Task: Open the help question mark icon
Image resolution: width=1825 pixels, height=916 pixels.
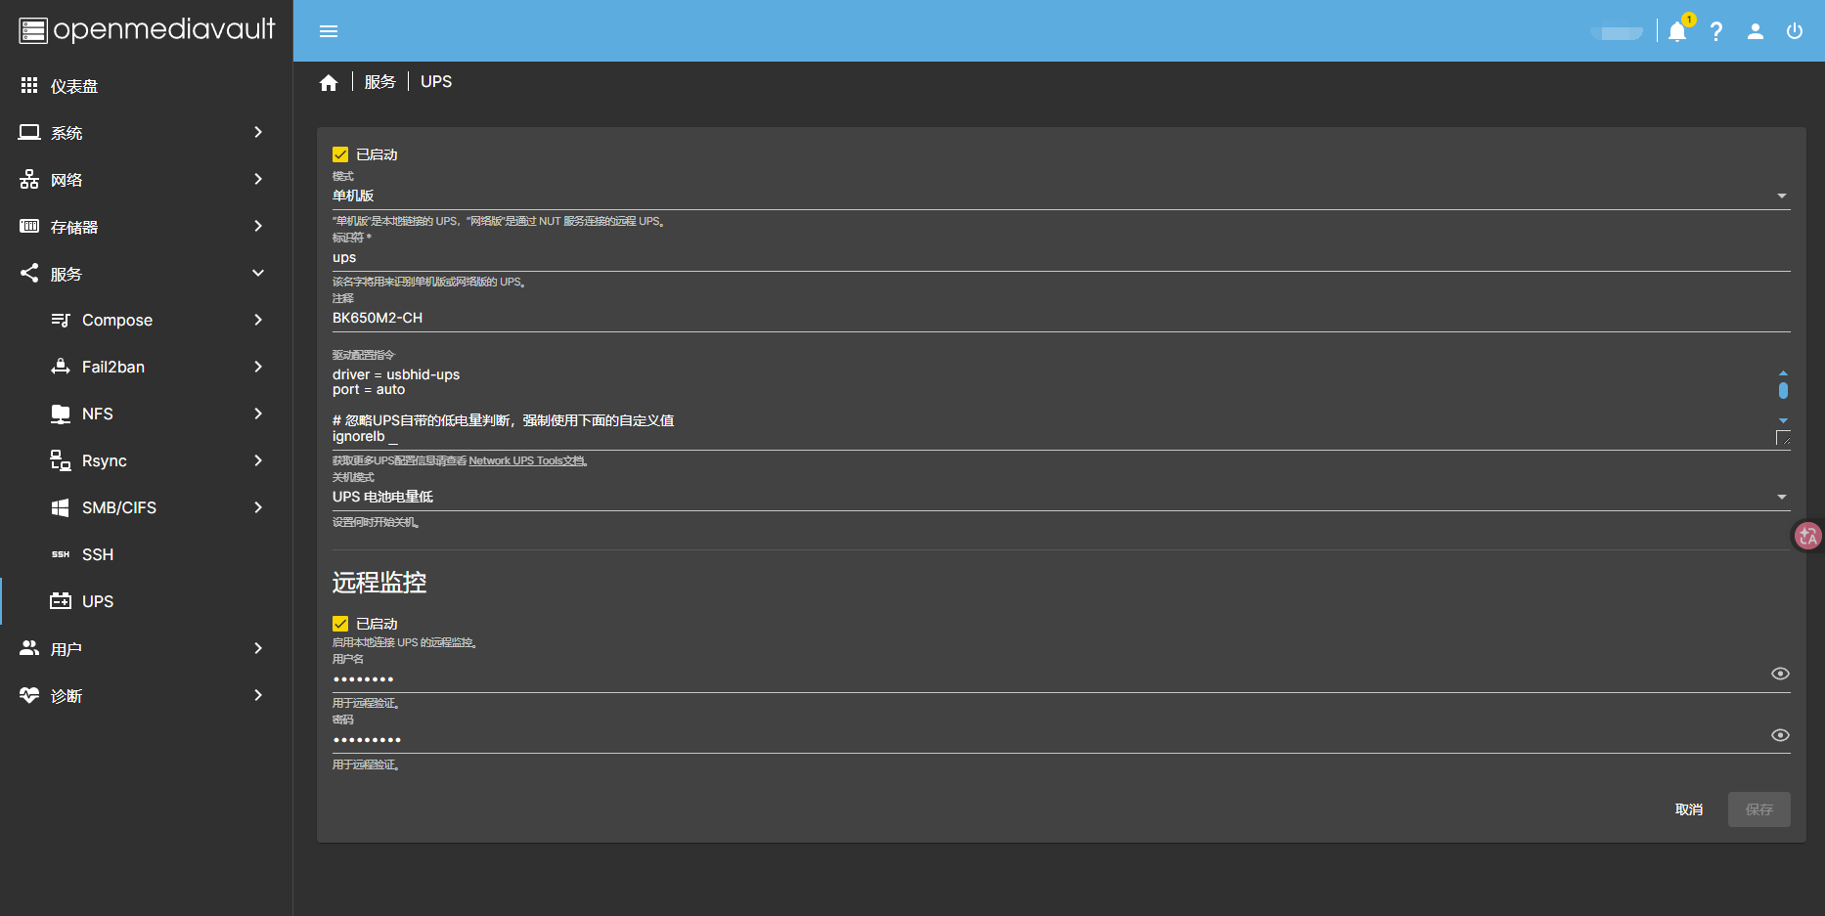Action: click(1716, 31)
